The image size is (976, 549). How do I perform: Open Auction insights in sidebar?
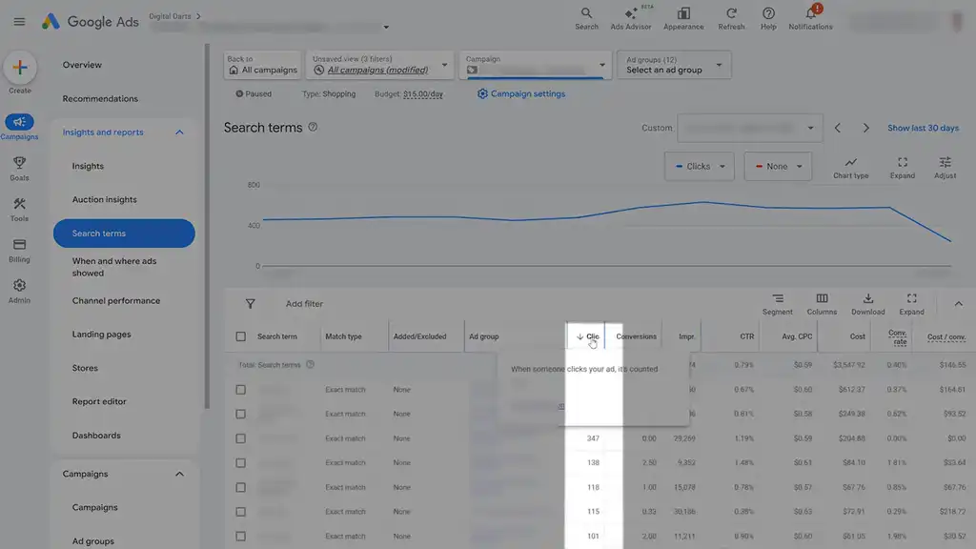(x=105, y=200)
